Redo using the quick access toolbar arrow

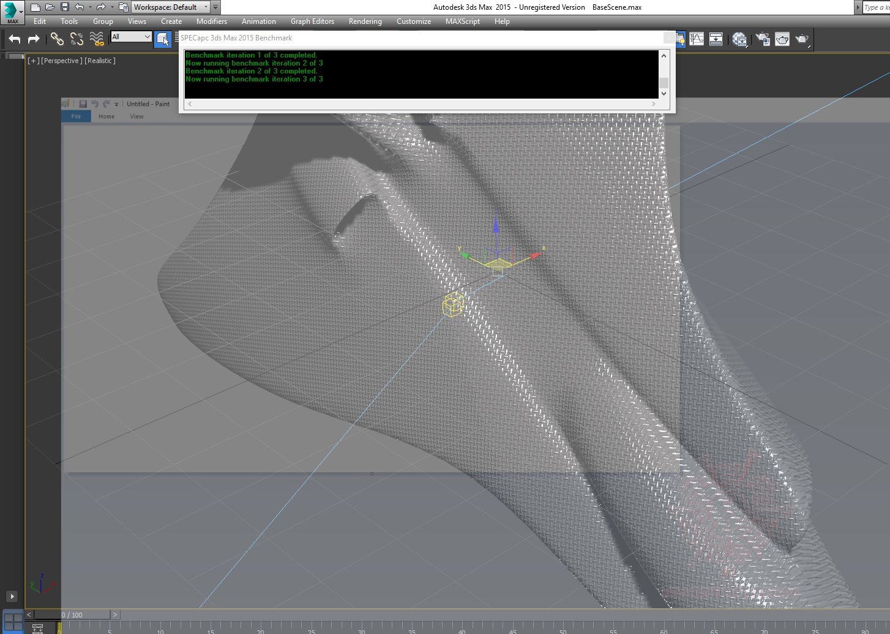click(101, 7)
